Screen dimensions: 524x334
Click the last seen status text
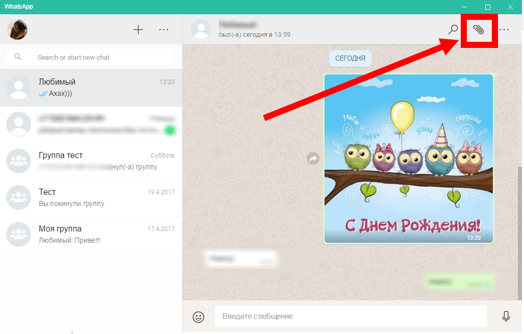point(254,35)
